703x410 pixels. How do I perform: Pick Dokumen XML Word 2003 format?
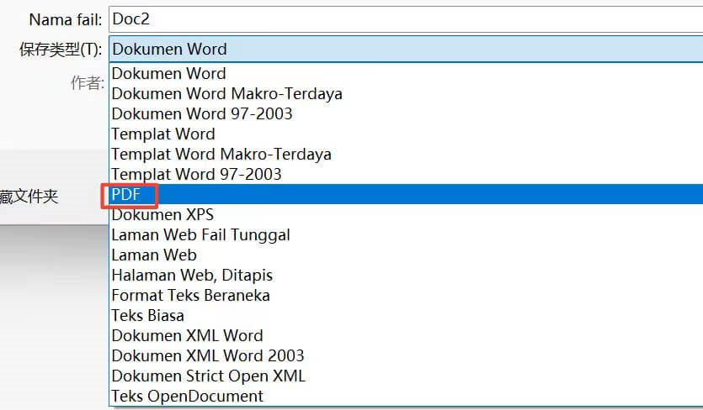[208, 355]
